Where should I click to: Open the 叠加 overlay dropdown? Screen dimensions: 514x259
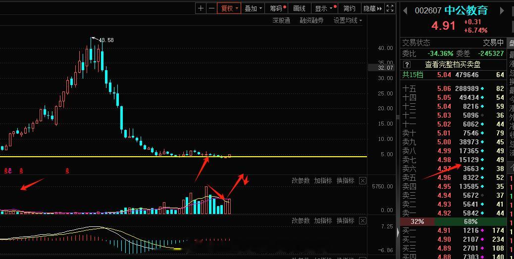click(x=253, y=8)
